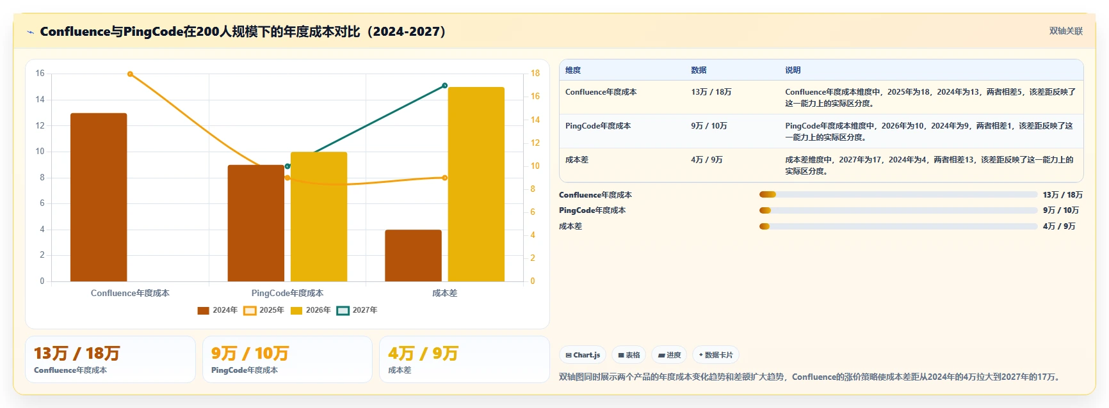This screenshot has height=408, width=1109.
Task: Click the small icon before the Confluence与PingCode title
Action: click(x=30, y=32)
